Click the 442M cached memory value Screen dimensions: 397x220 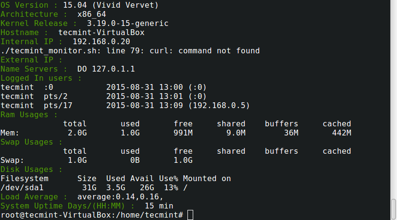coord(341,133)
